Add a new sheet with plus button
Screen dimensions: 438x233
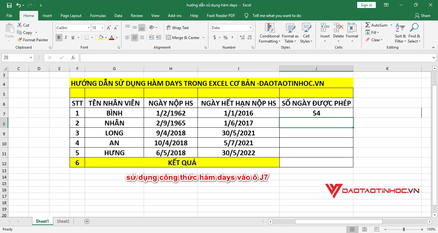click(x=87, y=221)
